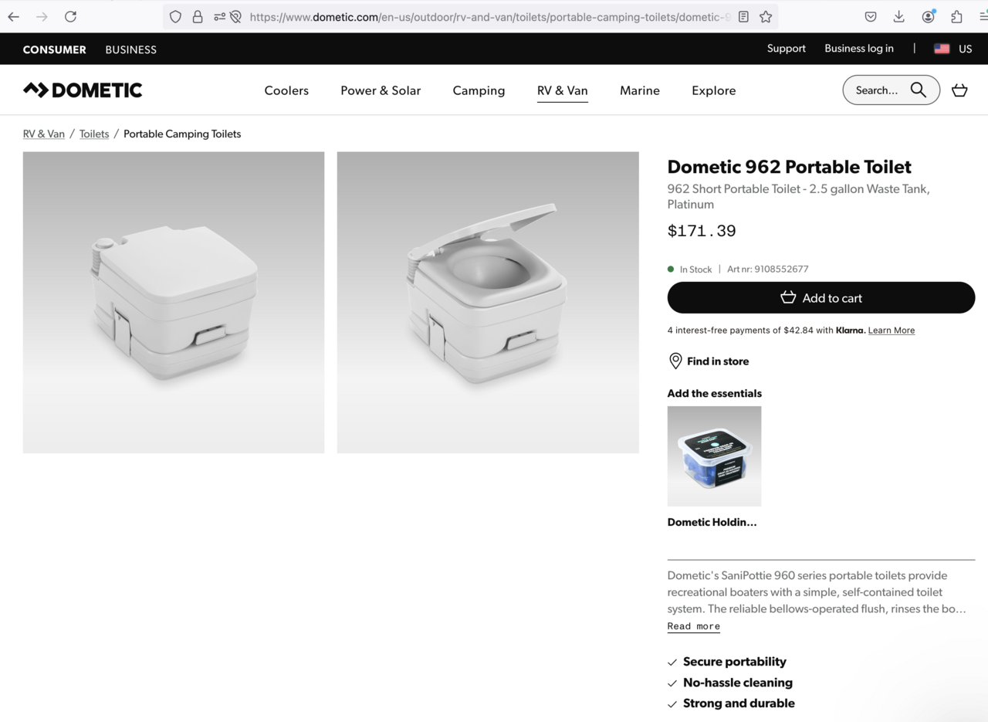Follow the Klarna Learn More link
The height and width of the screenshot is (722, 988).
tap(892, 330)
